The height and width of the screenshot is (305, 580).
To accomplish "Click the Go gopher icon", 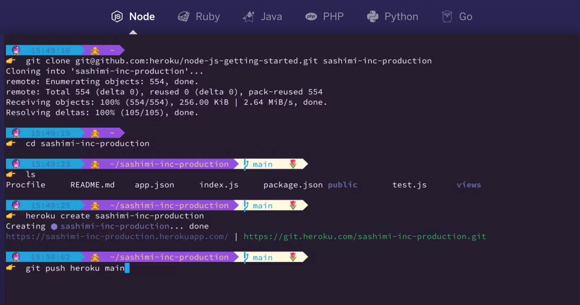I will (x=446, y=16).
